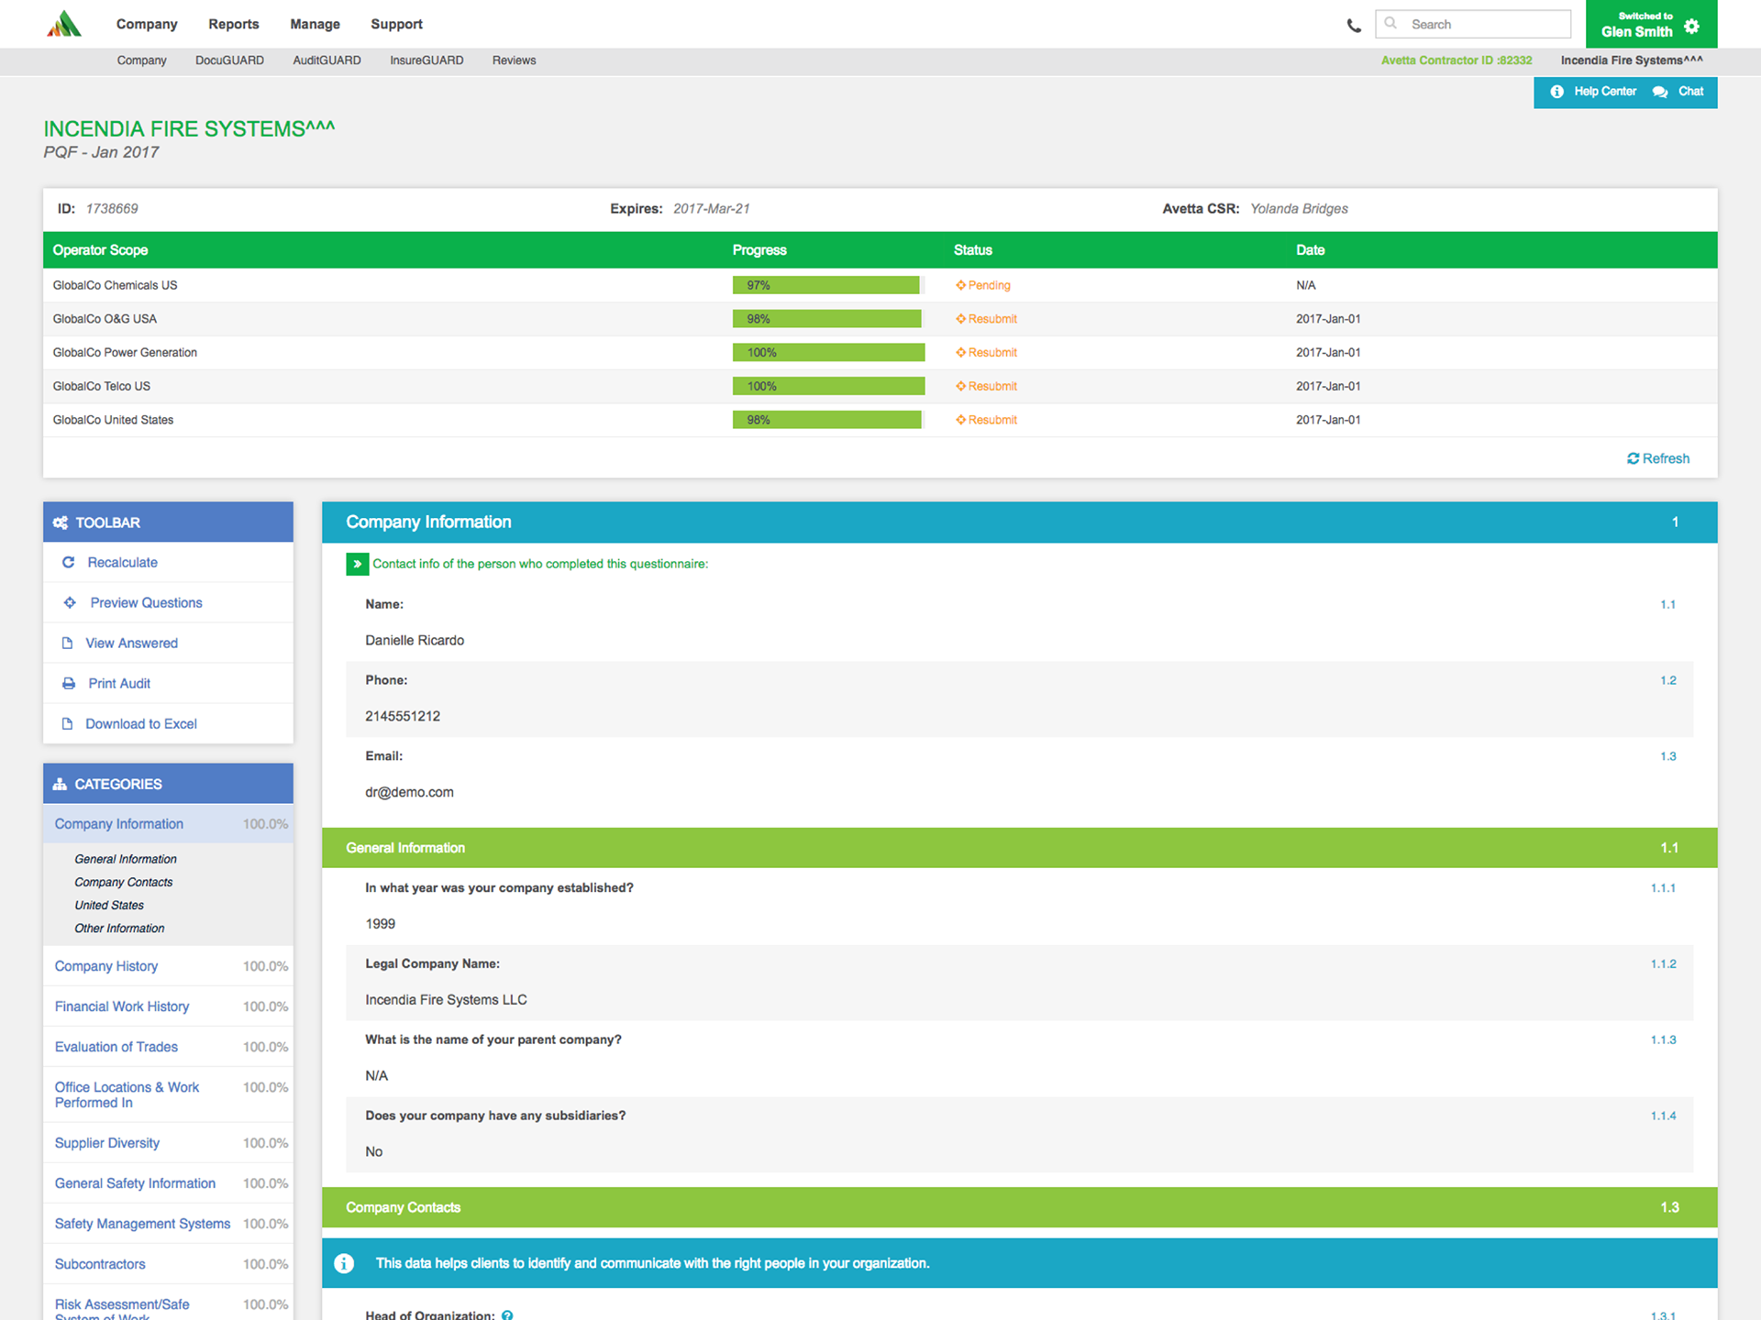Switch to InsureGUARD sub-tab

coord(426,60)
